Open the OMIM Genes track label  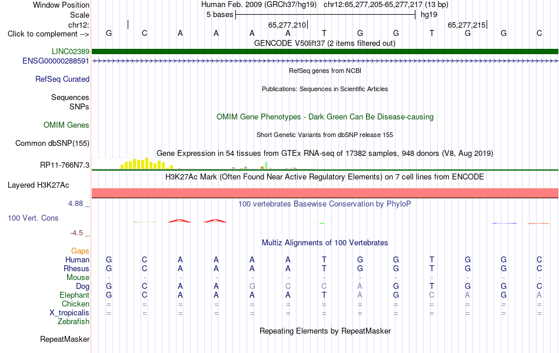tap(66, 125)
